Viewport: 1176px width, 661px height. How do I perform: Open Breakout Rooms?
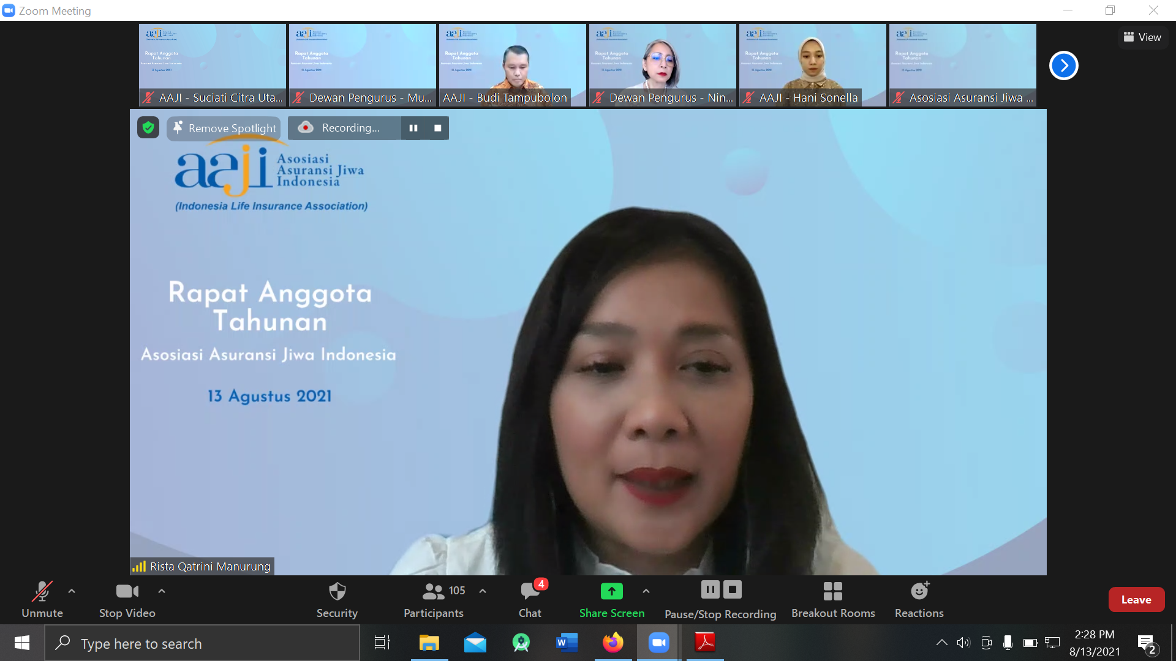tap(833, 599)
